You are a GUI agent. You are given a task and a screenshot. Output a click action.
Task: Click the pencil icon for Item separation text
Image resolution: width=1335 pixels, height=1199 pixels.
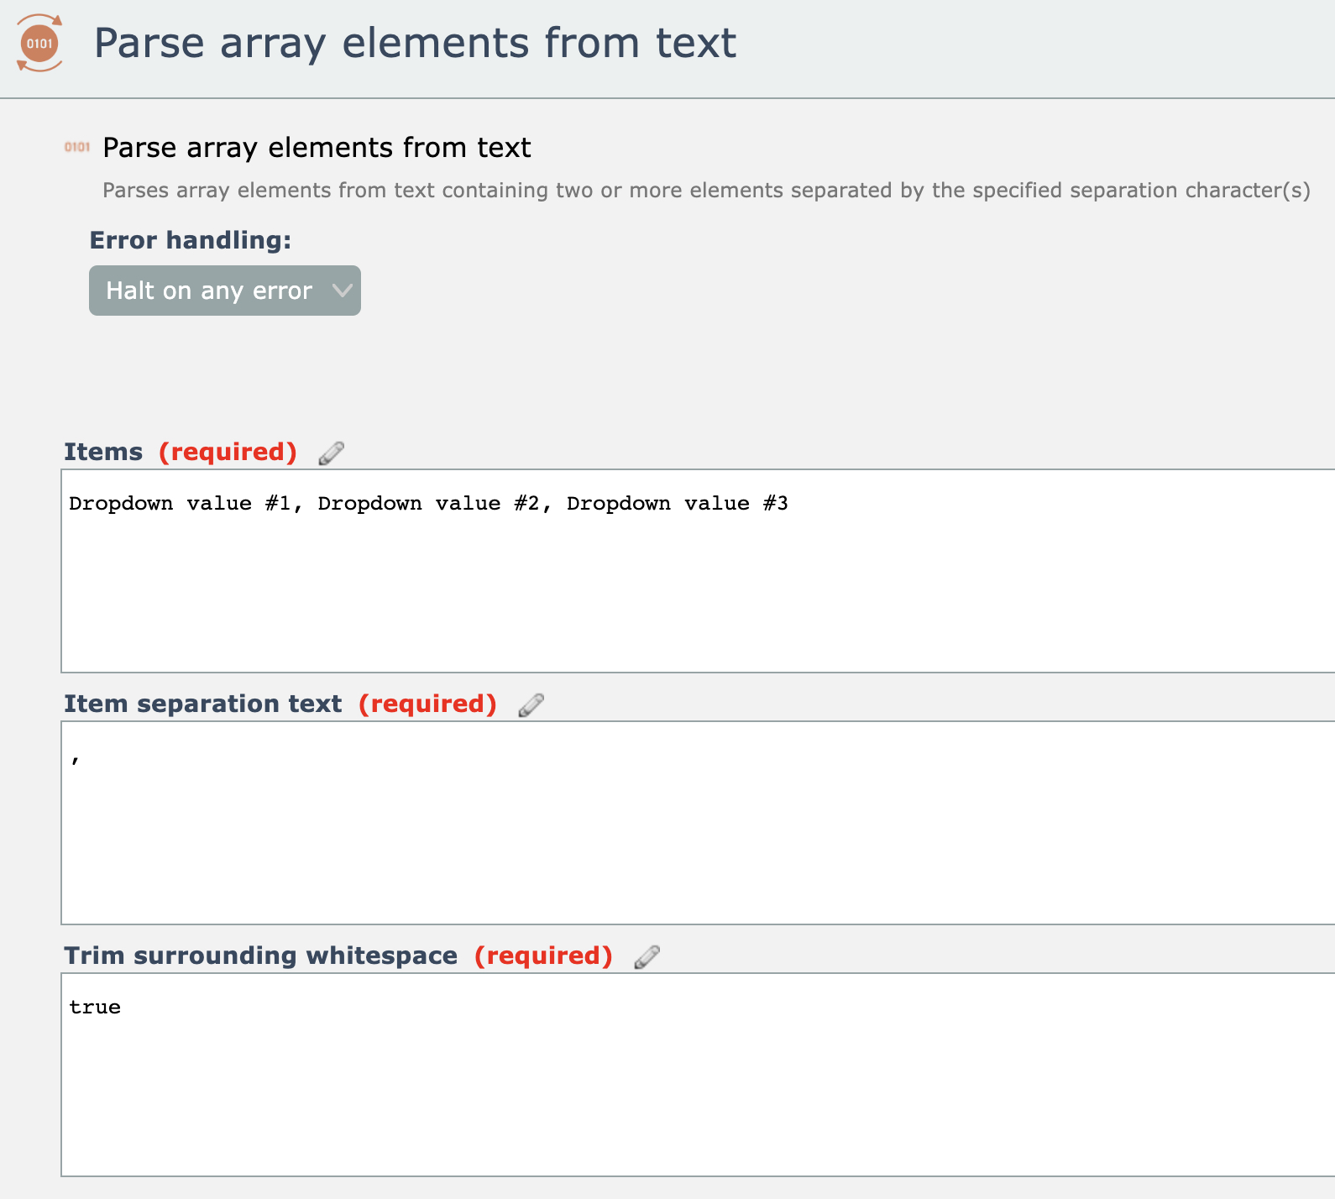531,704
